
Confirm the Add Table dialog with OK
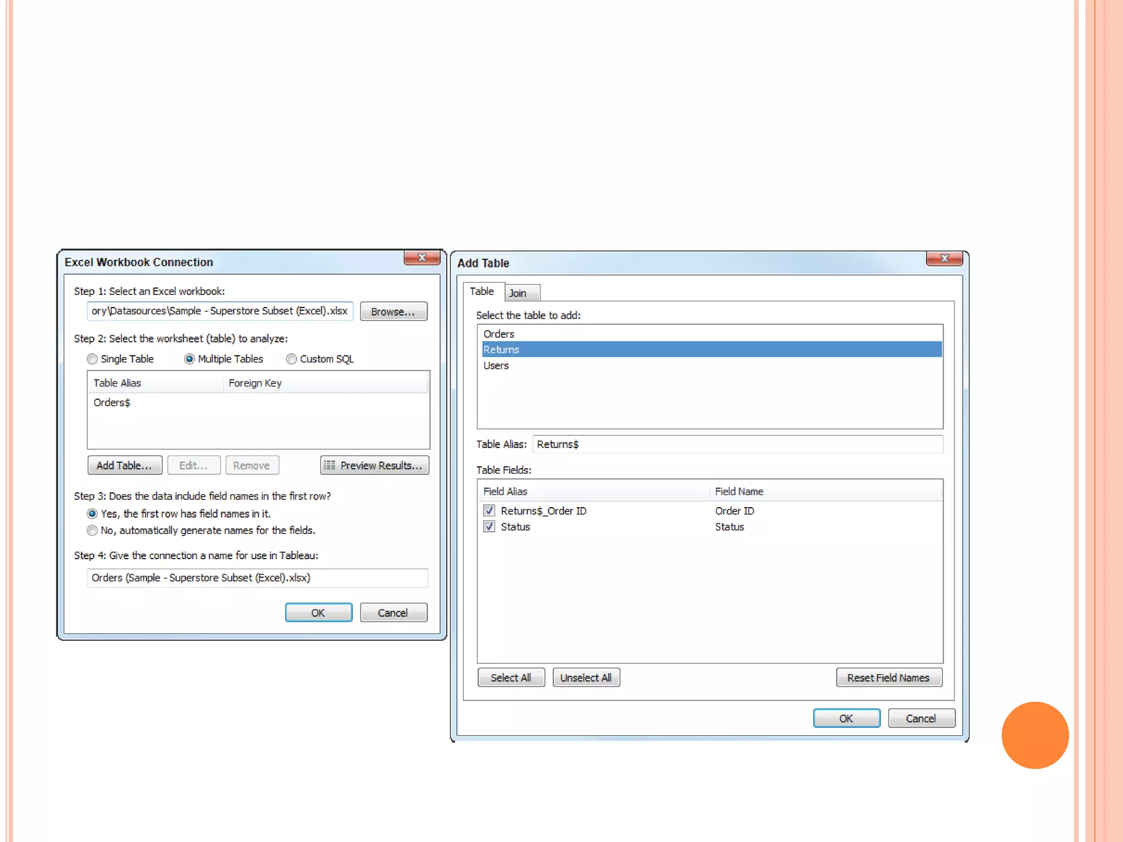click(x=846, y=718)
